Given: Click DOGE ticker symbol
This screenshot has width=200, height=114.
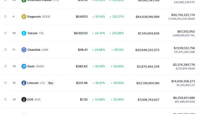Looking at the screenshot, I should pyautogui.click(x=46, y=17).
